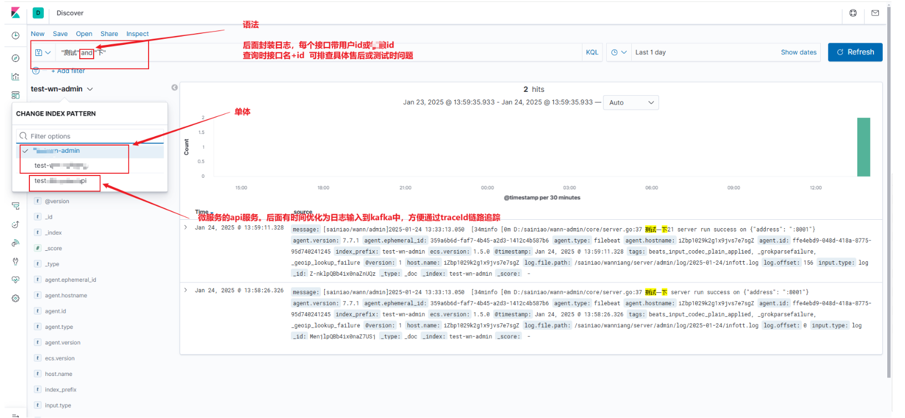The width and height of the screenshot is (905, 418).
Task: Click the Refresh button
Action: (855, 52)
